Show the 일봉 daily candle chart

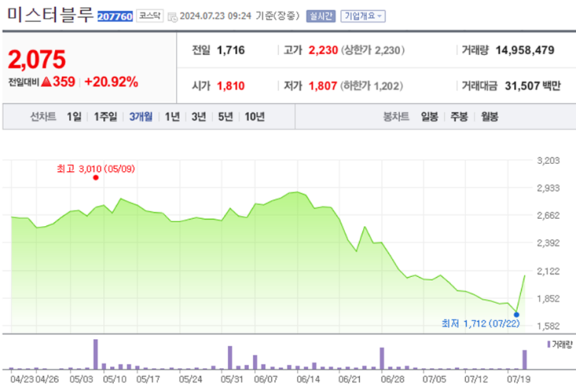pyautogui.click(x=429, y=117)
